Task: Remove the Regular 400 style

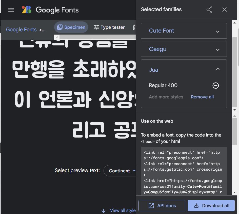Action: click(x=215, y=86)
